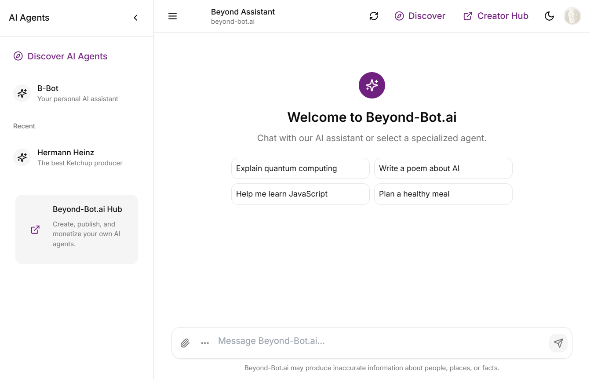
Task: Open the three-dots more options icon
Action: point(205,343)
